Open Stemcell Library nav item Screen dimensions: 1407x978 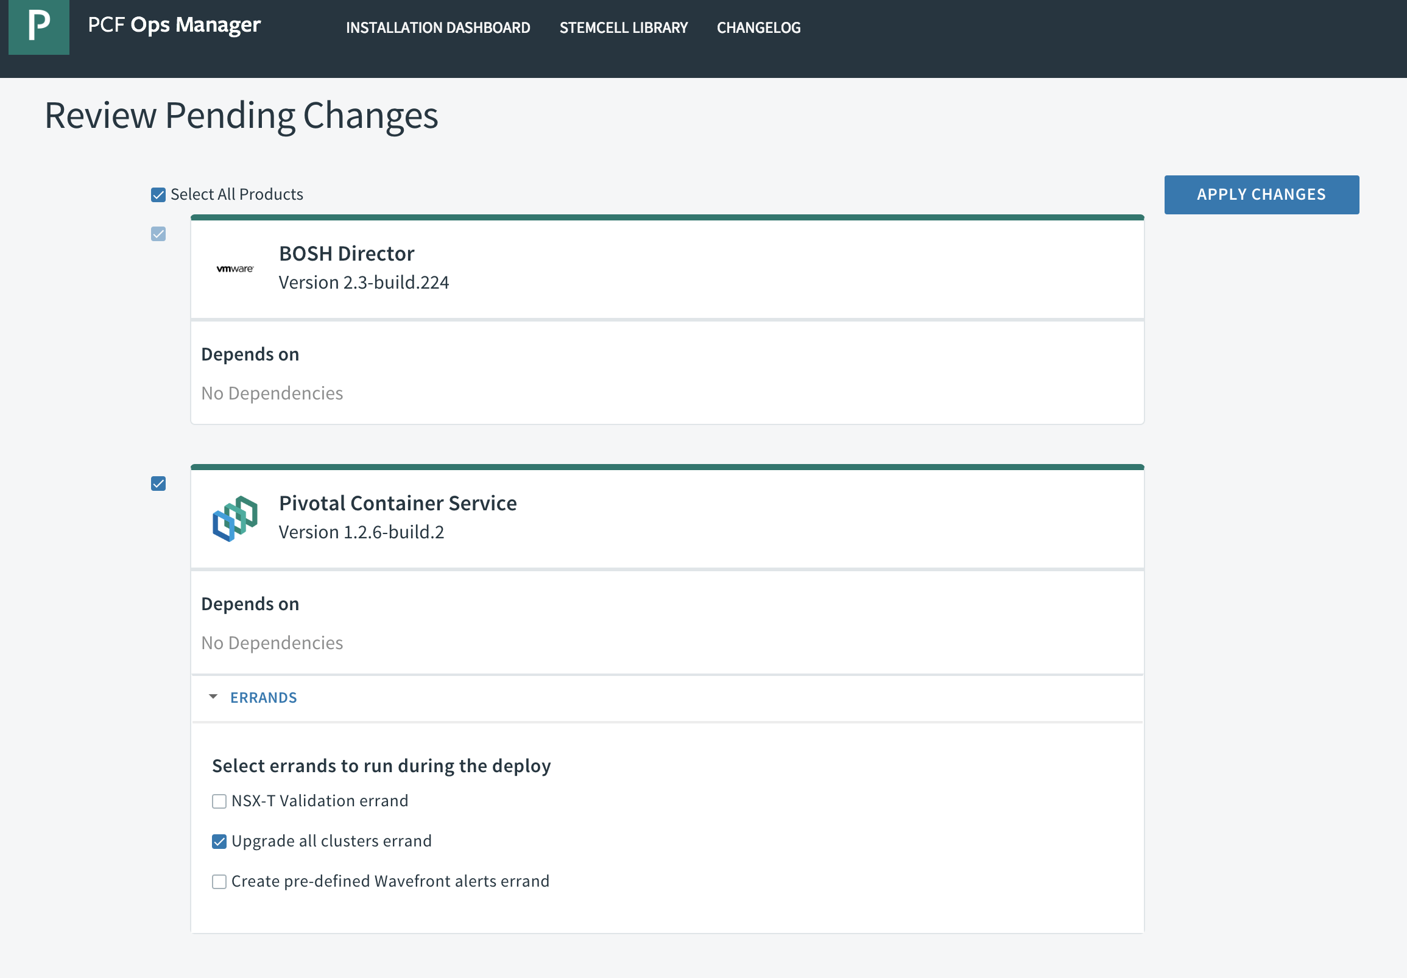623,27
